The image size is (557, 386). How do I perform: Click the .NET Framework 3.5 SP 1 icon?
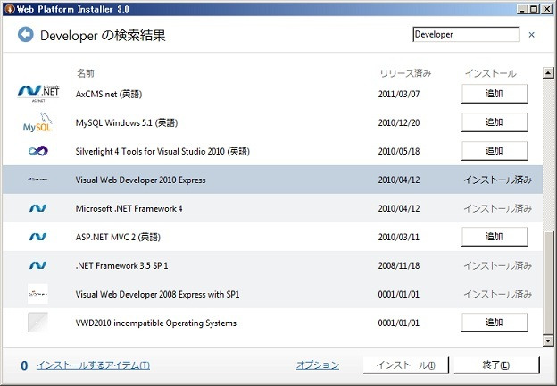(37, 265)
